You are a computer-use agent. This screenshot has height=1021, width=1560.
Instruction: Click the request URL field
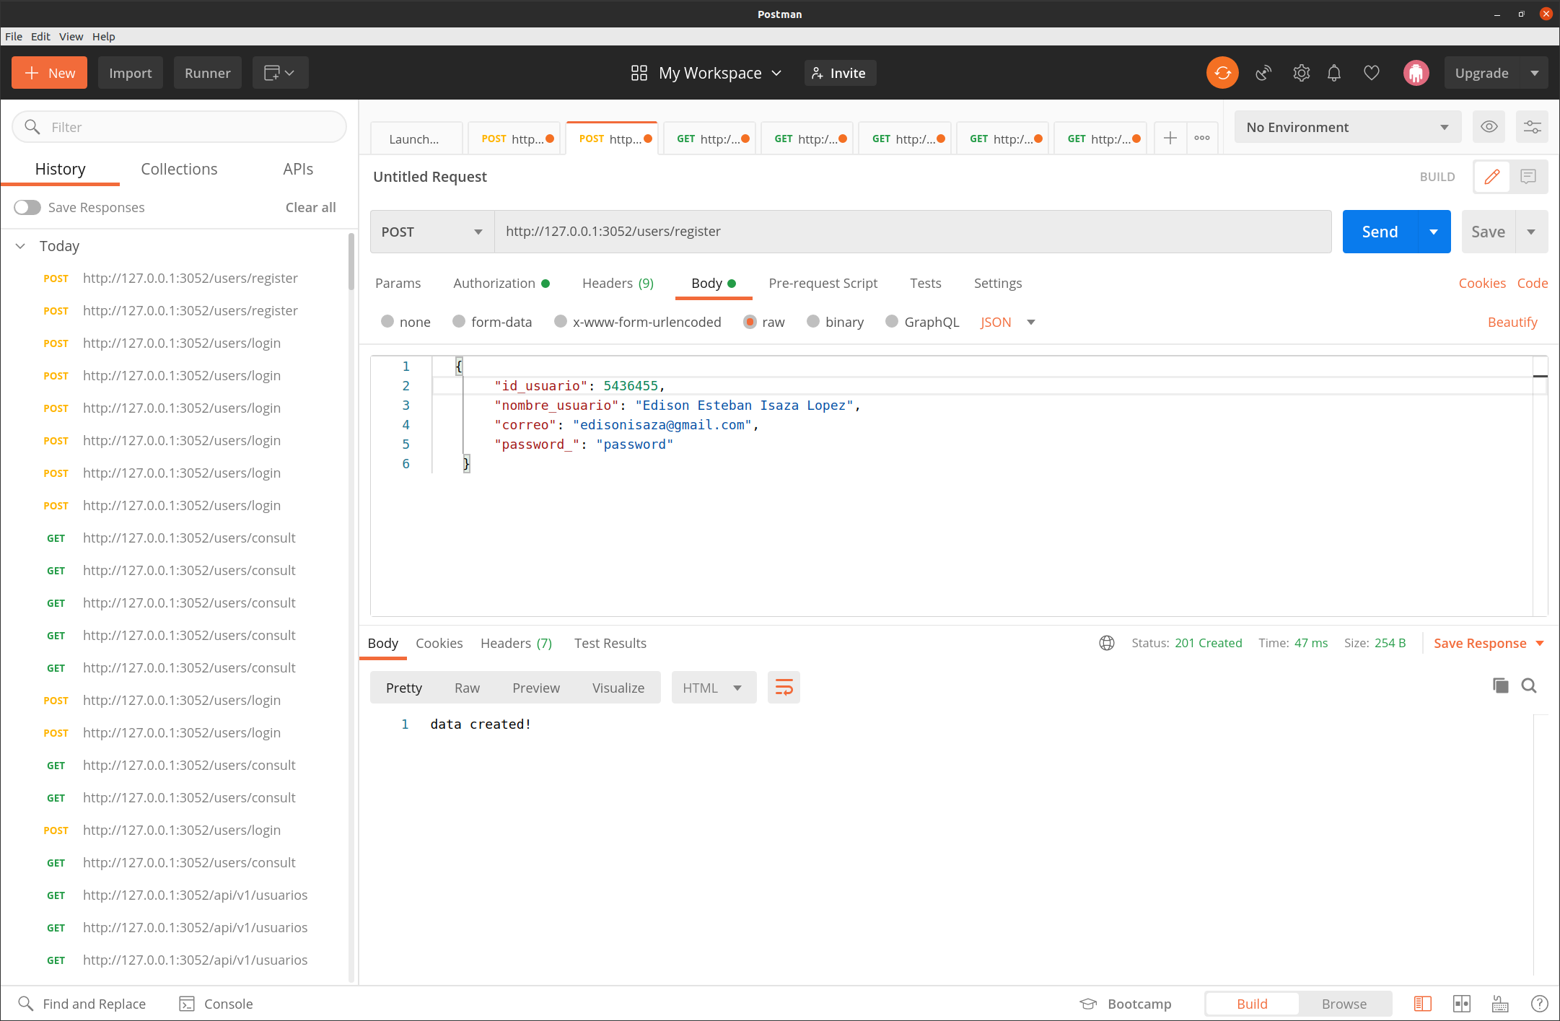(913, 232)
